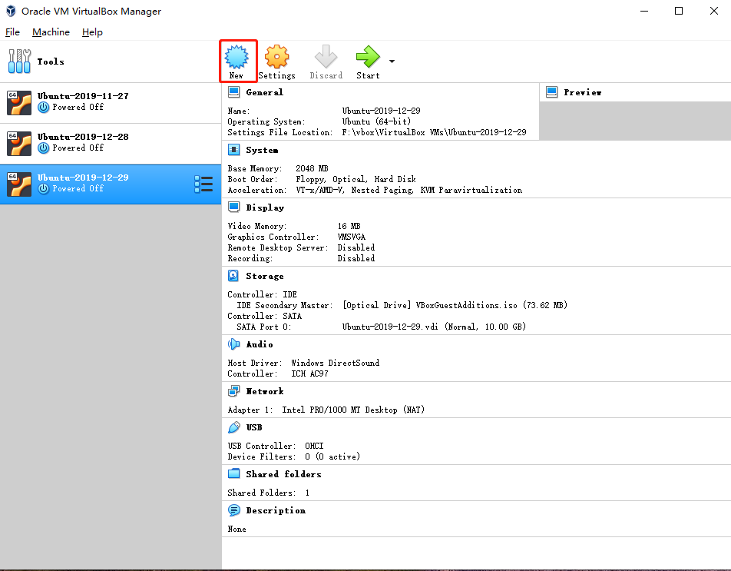Image resolution: width=731 pixels, height=571 pixels.
Task: Click the power status icon of Ubuntu-2019-12-29
Action: coord(43,188)
